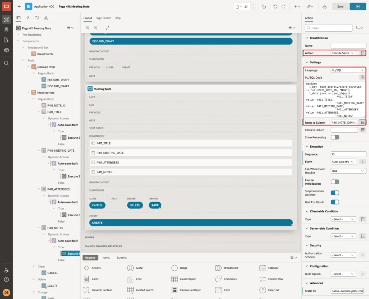Open the Server-side Condition Type dropdown
Viewport: 369px width, 299px height.
point(343,236)
